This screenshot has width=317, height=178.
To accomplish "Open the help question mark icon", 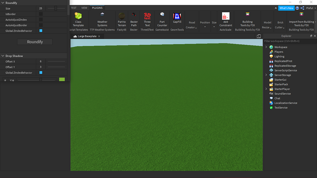I will tap(297, 8).
